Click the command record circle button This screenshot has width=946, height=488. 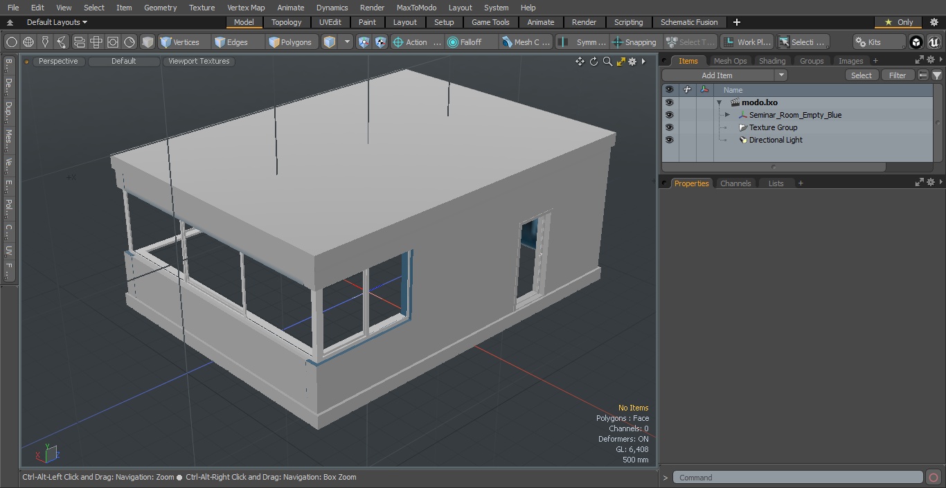933,478
